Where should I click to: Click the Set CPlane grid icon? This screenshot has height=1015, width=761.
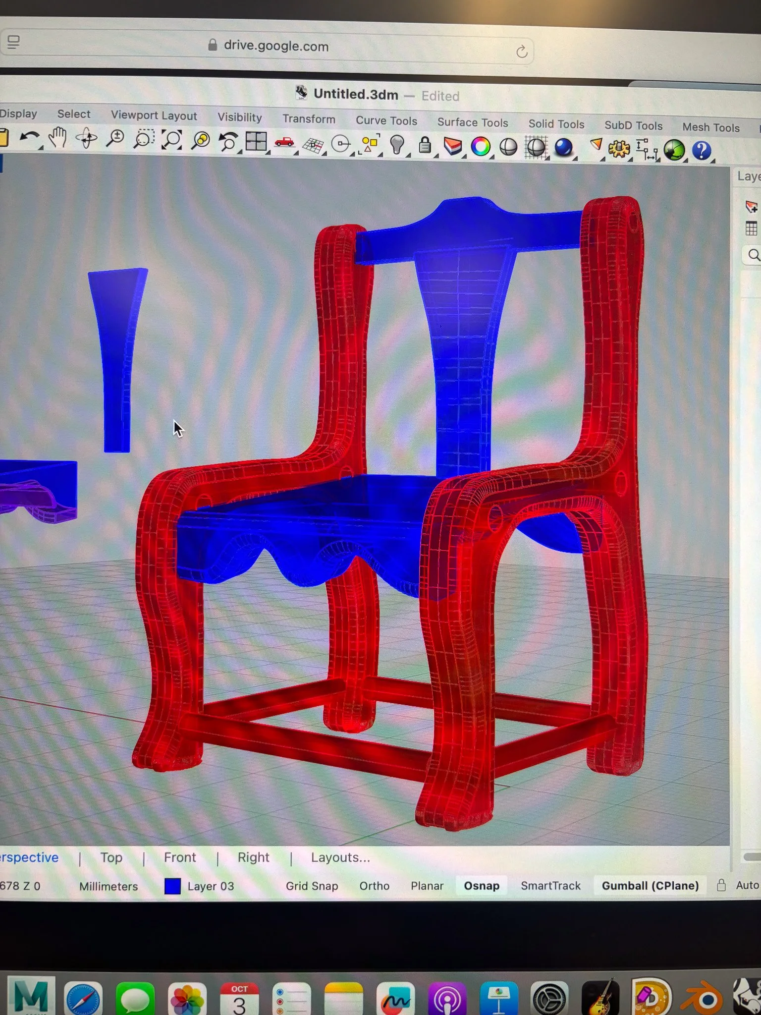click(x=313, y=145)
